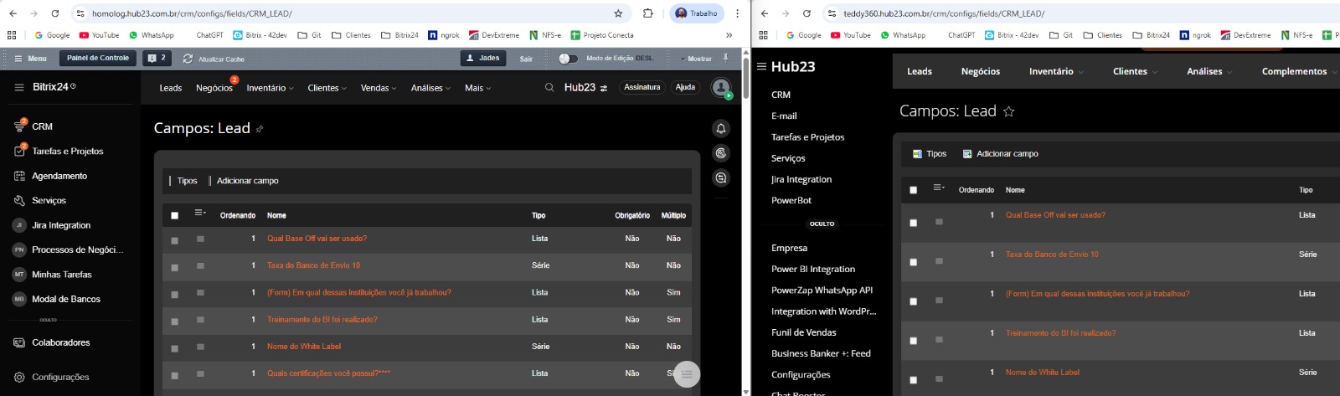Open the Complementos dropdown

pos(1297,71)
